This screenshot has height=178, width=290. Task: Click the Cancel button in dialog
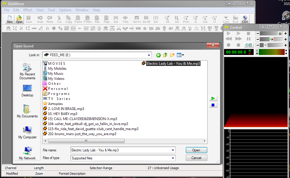pyautogui.click(x=196, y=158)
